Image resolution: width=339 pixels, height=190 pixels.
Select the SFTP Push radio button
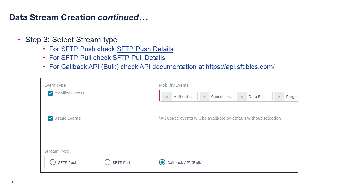click(53, 162)
